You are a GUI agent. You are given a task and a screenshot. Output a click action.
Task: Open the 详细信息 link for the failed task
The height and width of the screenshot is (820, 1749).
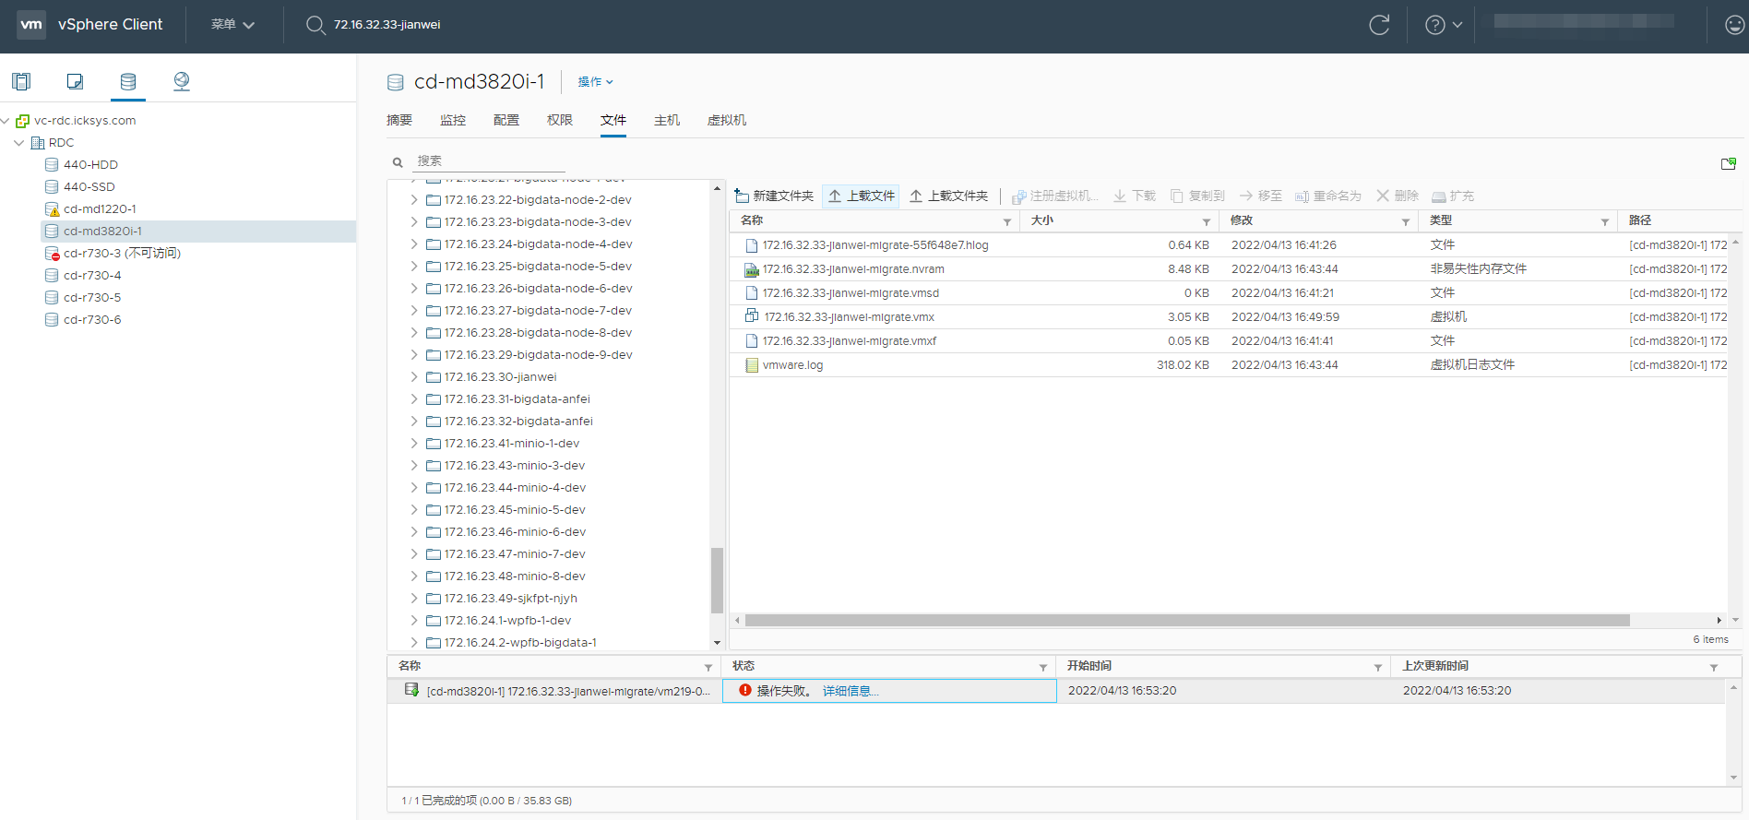click(x=850, y=691)
